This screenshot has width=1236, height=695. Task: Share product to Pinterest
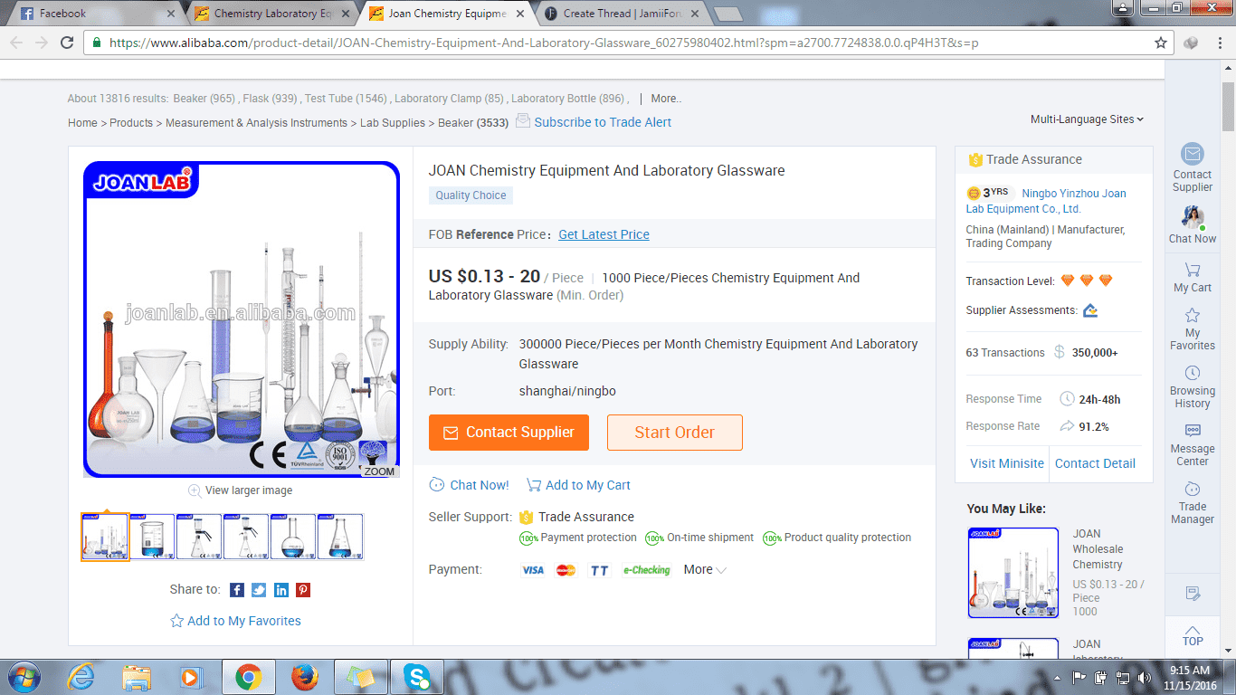303,590
